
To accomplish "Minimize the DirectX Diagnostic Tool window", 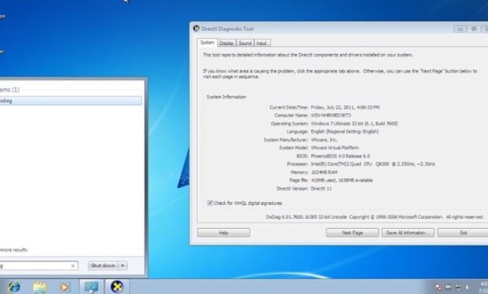I will [460, 29].
